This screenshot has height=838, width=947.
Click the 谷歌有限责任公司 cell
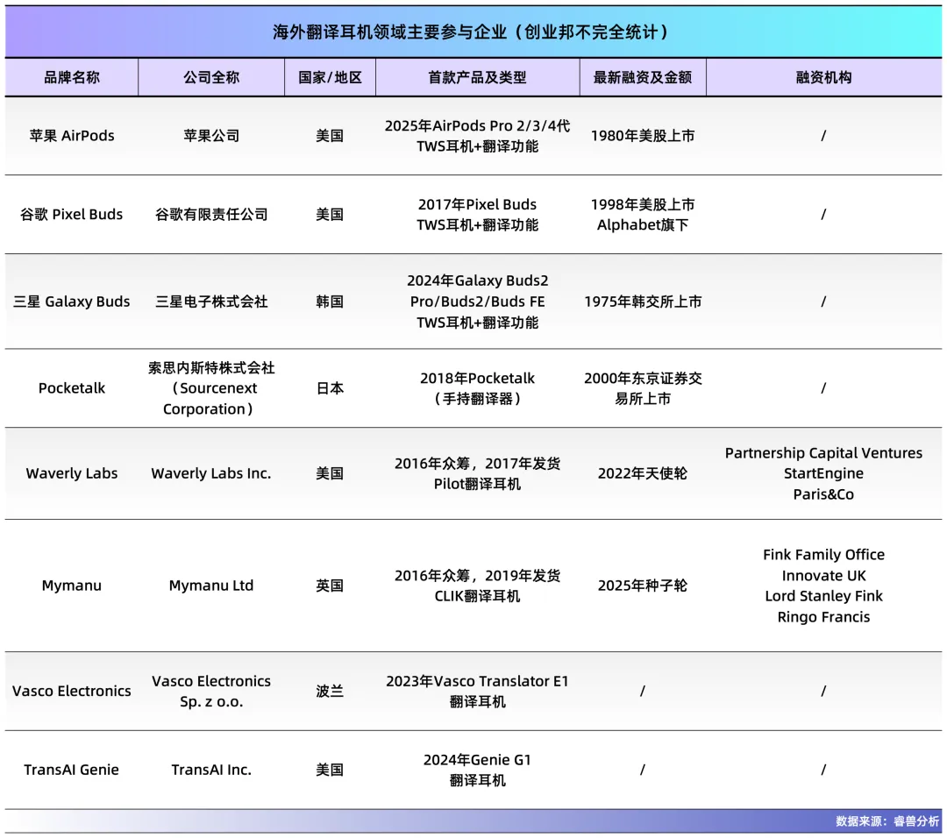tap(211, 215)
